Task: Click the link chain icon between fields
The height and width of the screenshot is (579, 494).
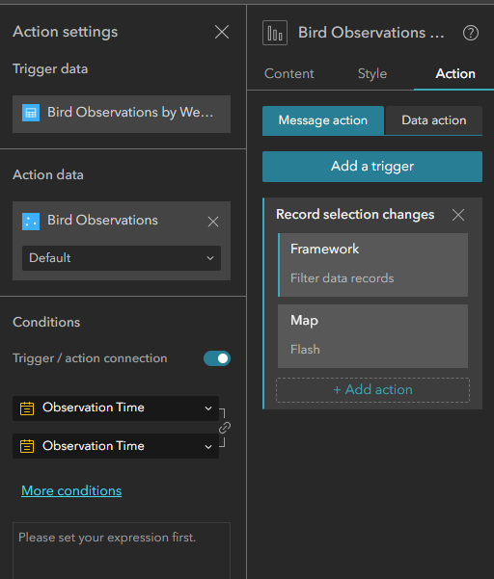Action: click(225, 428)
